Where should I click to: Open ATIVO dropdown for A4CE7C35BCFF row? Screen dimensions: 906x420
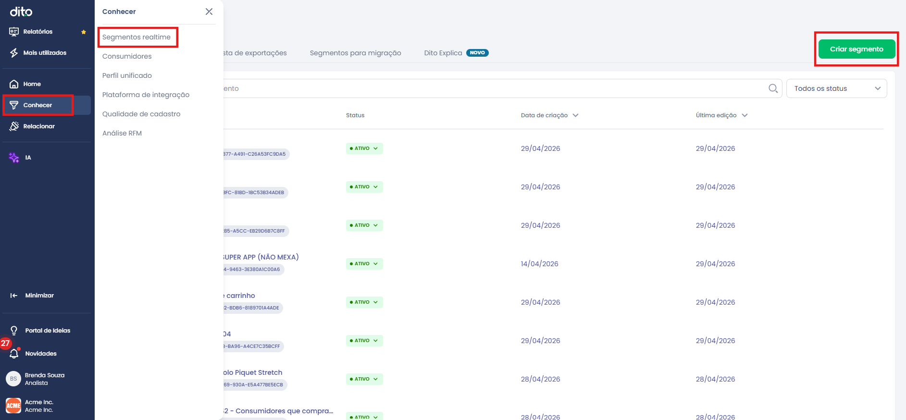click(364, 341)
